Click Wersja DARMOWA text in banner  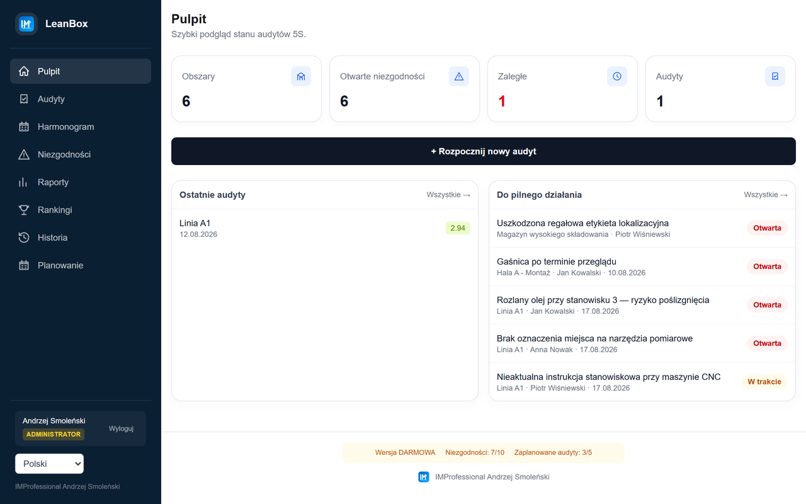pos(405,452)
